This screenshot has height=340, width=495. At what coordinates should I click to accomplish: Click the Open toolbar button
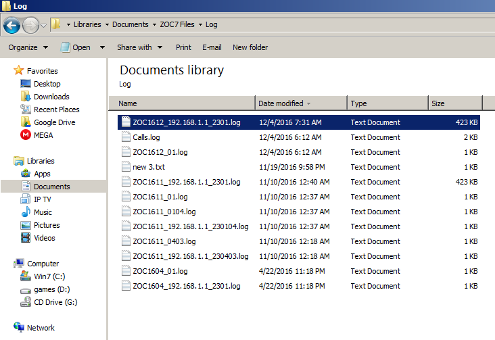coord(76,47)
